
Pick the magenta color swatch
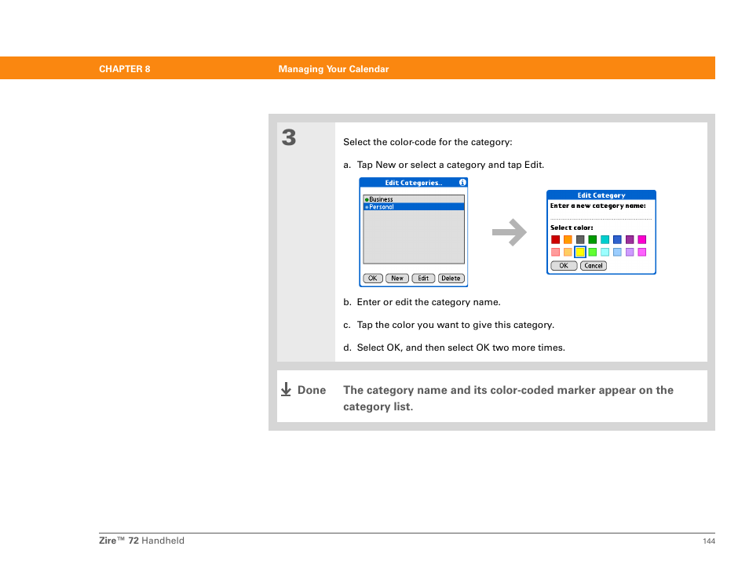(642, 239)
